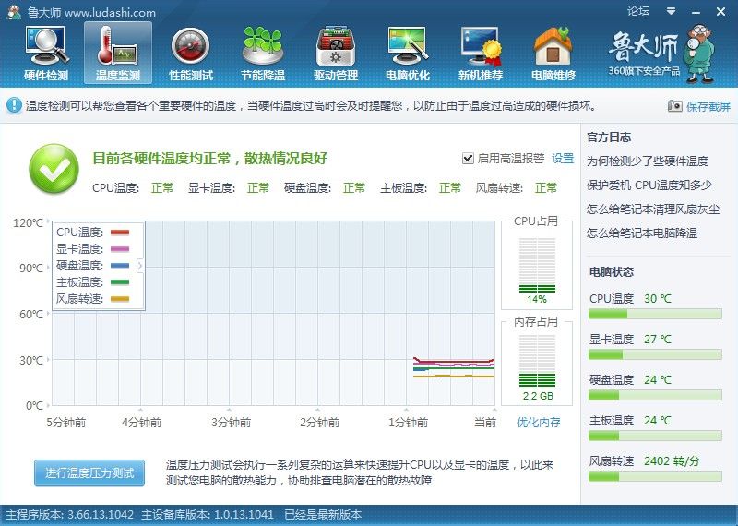This screenshot has height=526, width=738.
Task: Click 电脑状态 heading
Action: 612,271
